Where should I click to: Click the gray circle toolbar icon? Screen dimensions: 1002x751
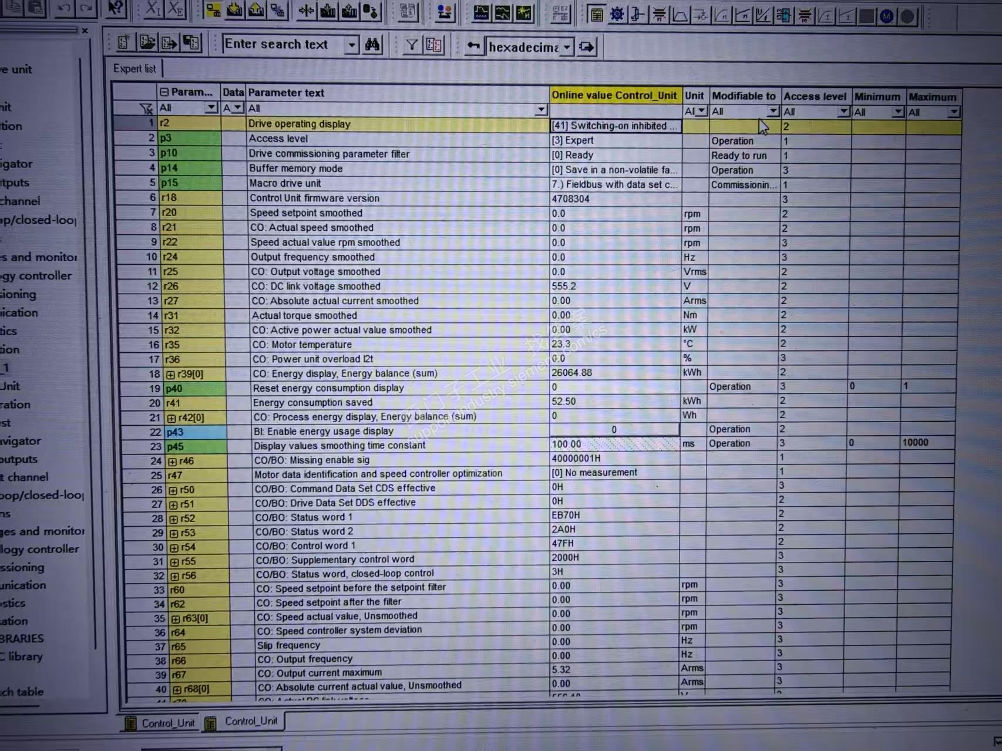[x=908, y=17]
